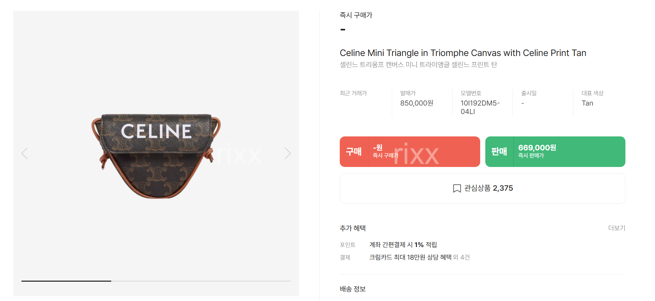Click the image carousel progress bar
The height and width of the screenshot is (301, 655).
pos(156,281)
